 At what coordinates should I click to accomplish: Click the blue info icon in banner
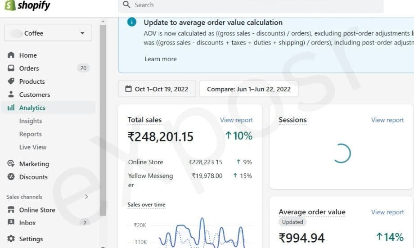point(132,22)
